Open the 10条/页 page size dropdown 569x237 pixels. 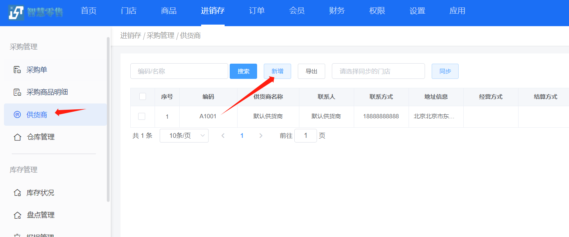184,135
